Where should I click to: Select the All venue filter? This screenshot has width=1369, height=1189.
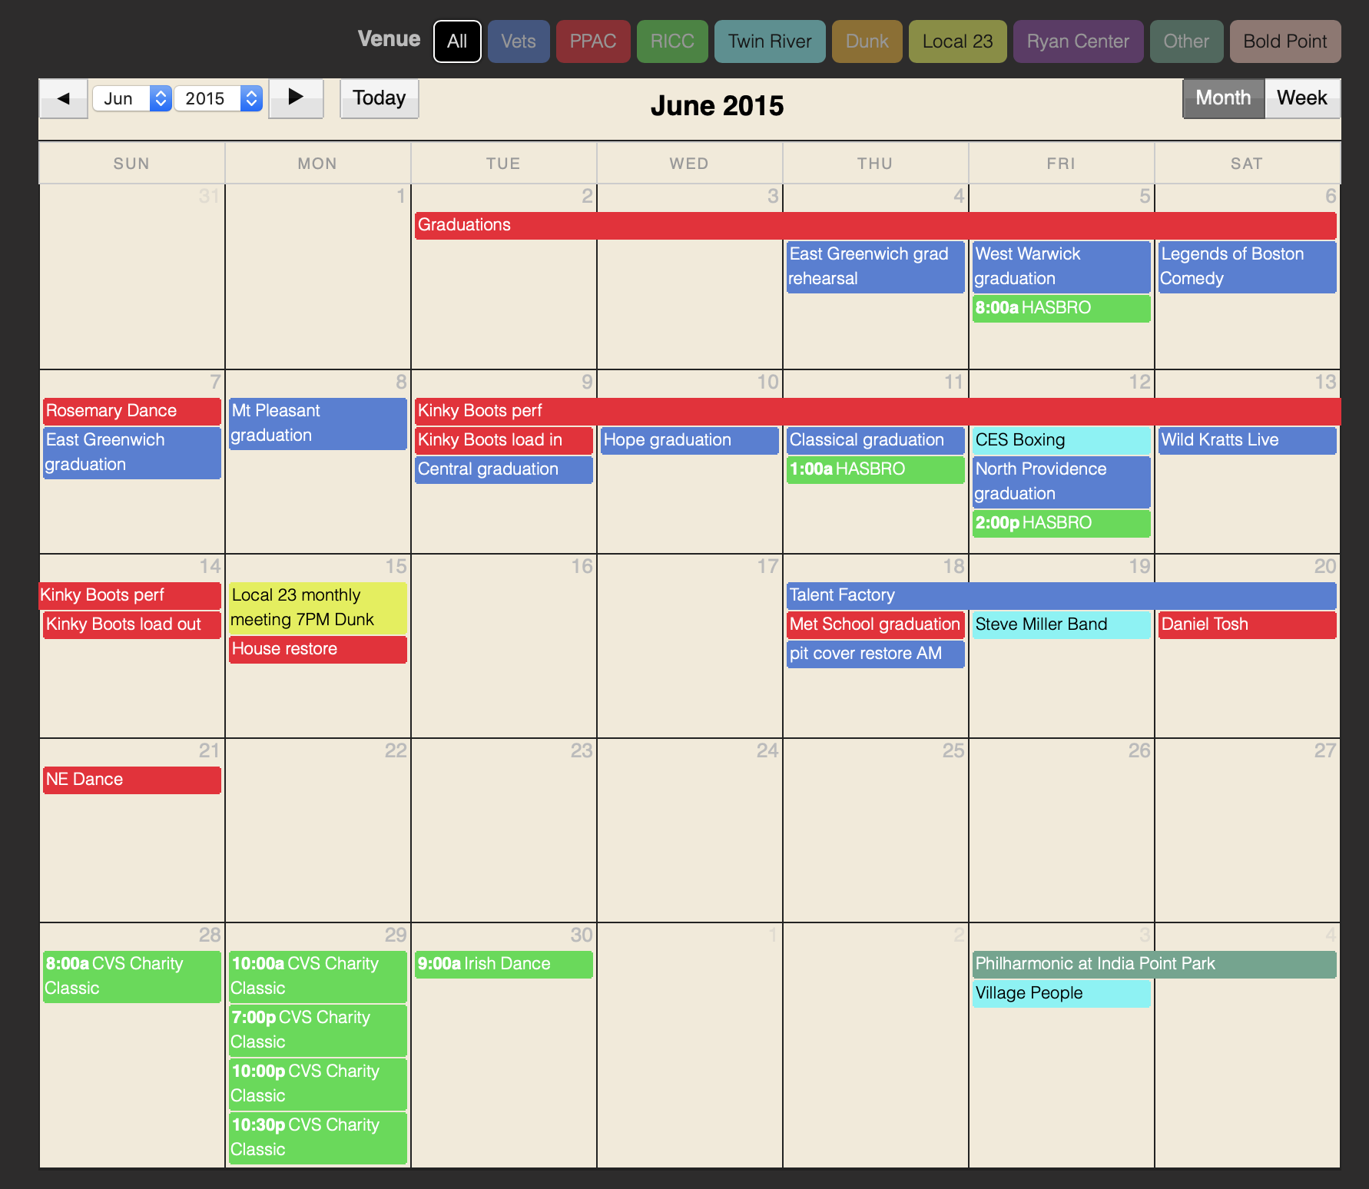tap(457, 41)
